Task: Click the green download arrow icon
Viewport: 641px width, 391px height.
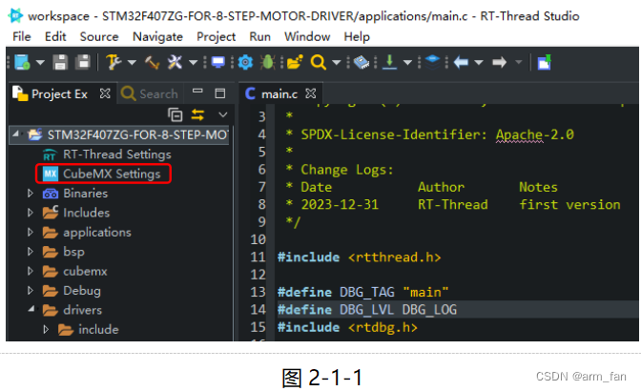Action: click(x=389, y=62)
